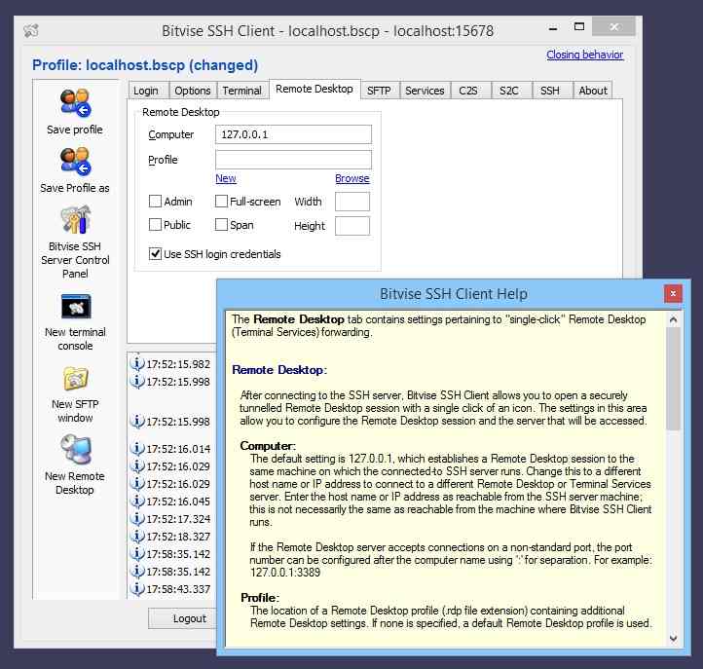The width and height of the screenshot is (703, 669).
Task: Click the Browse link for Profile
Action: tap(351, 178)
